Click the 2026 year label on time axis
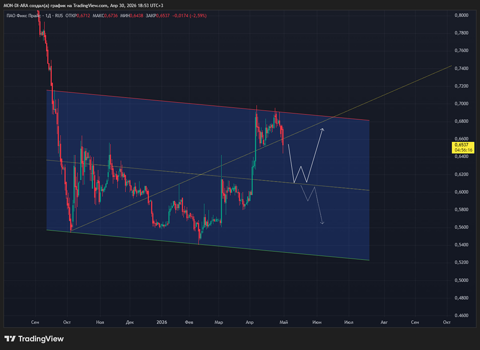The height and width of the screenshot is (350, 480). coord(162,323)
